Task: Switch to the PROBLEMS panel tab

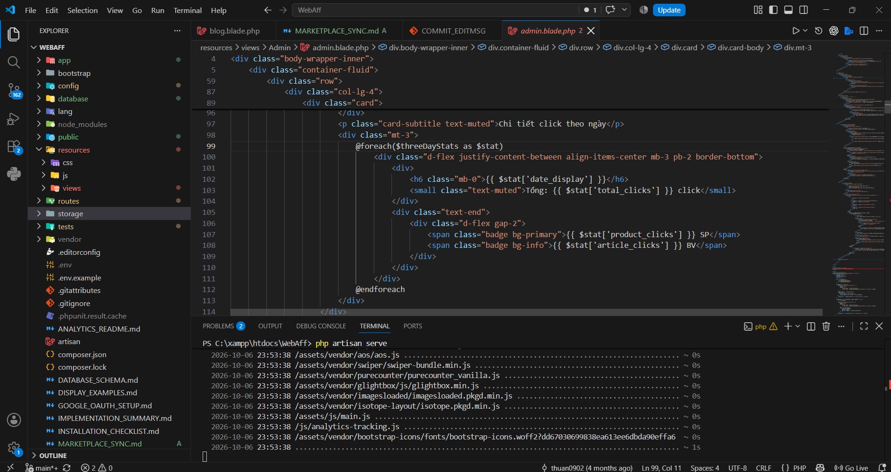Action: coord(224,326)
